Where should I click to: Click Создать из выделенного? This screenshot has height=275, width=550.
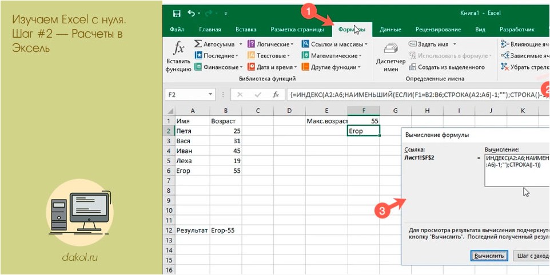(447, 67)
